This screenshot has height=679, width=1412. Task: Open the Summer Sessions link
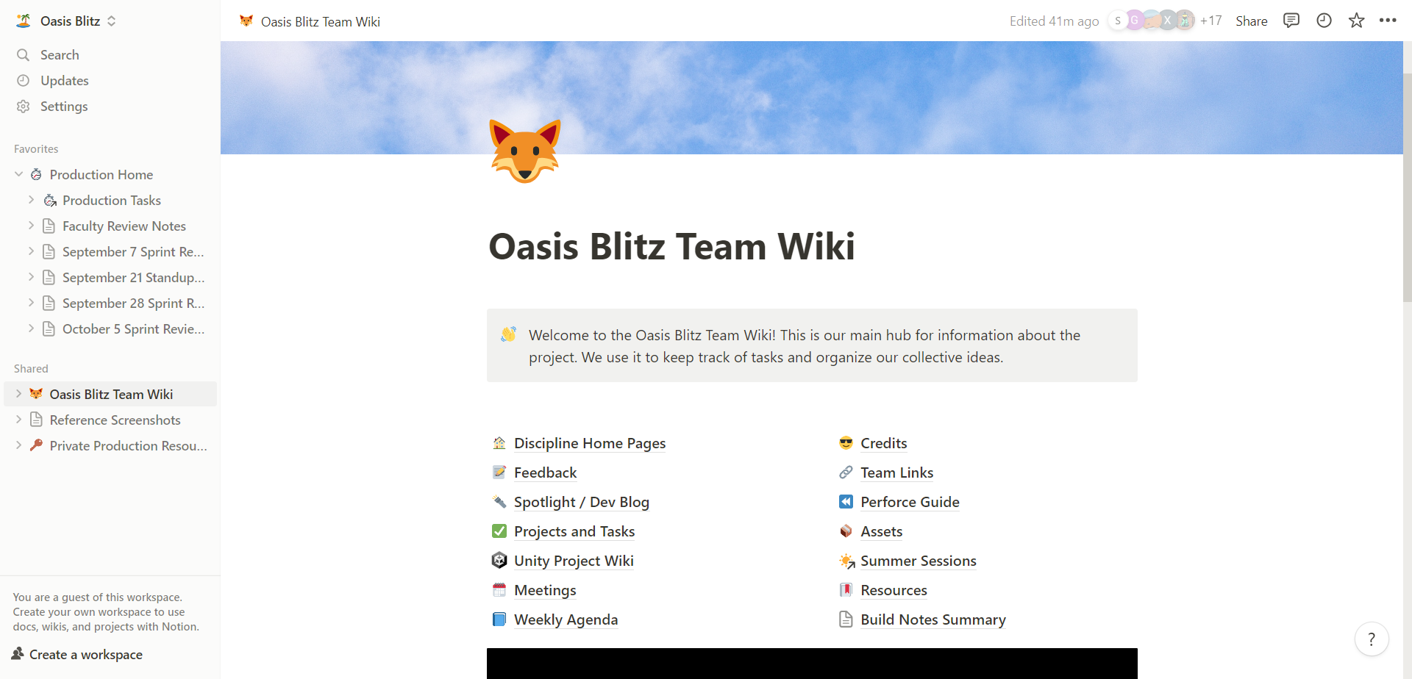coord(919,561)
